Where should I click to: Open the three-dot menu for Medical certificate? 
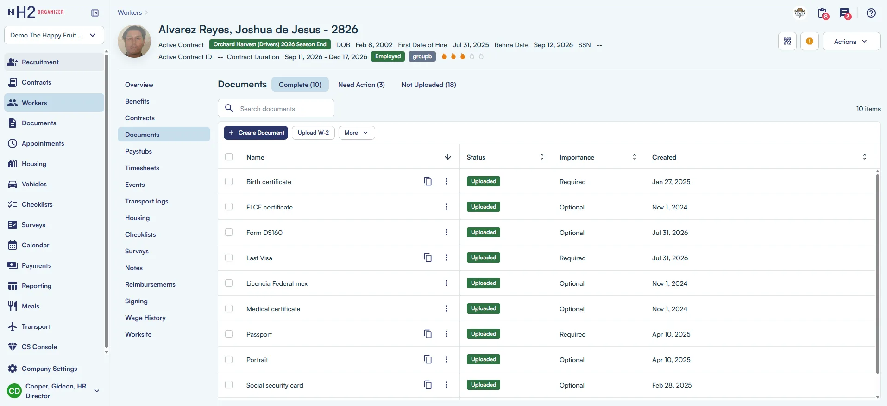(x=446, y=308)
